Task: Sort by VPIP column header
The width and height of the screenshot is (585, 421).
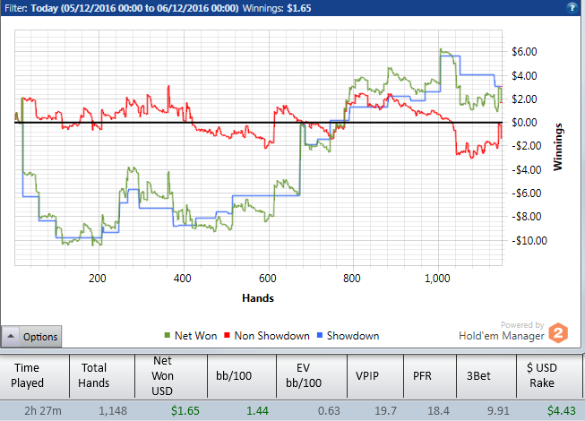Action: click(x=375, y=376)
